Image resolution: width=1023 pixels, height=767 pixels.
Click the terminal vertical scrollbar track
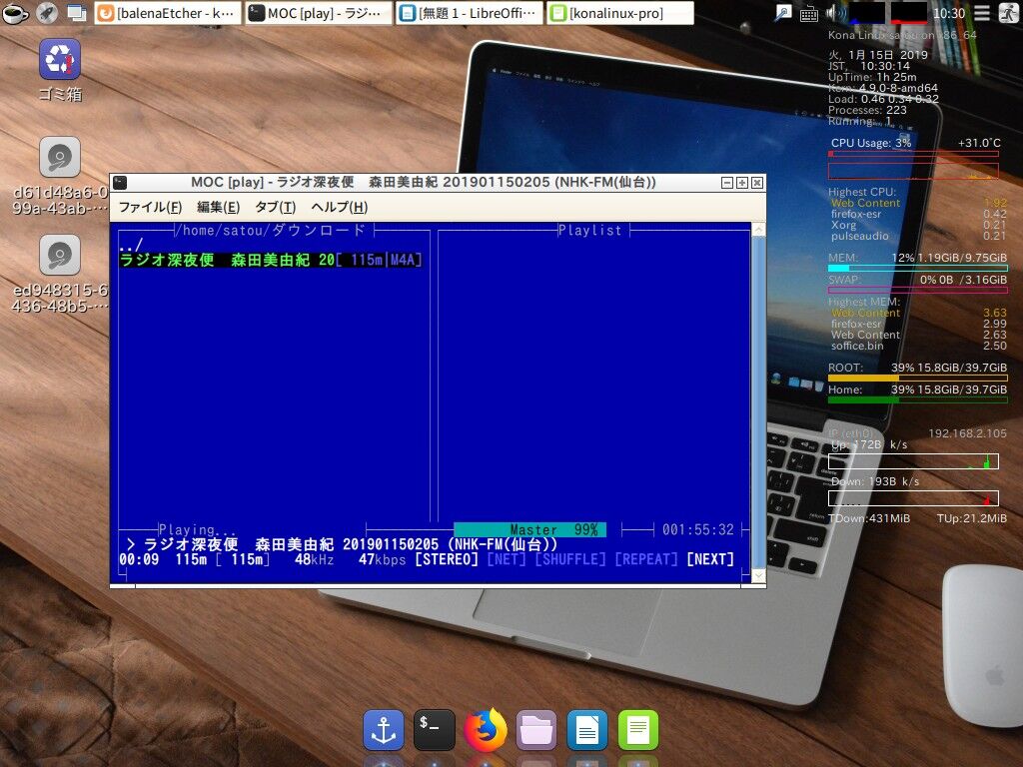tap(758, 402)
